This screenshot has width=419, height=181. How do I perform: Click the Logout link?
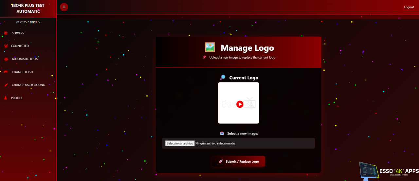tap(409, 7)
